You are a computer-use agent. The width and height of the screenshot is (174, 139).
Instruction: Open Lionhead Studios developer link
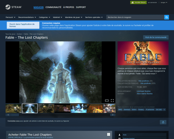point(144,91)
